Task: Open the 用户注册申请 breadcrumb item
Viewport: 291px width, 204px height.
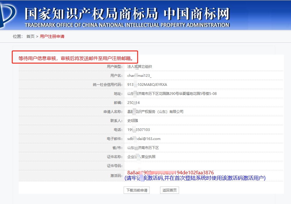Action: tap(52, 36)
